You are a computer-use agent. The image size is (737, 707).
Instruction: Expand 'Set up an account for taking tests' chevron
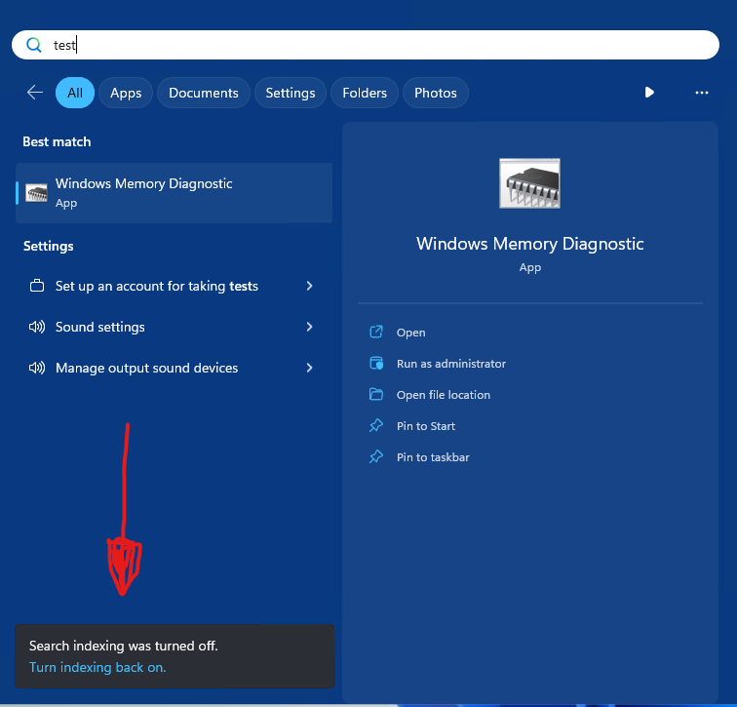tap(309, 286)
